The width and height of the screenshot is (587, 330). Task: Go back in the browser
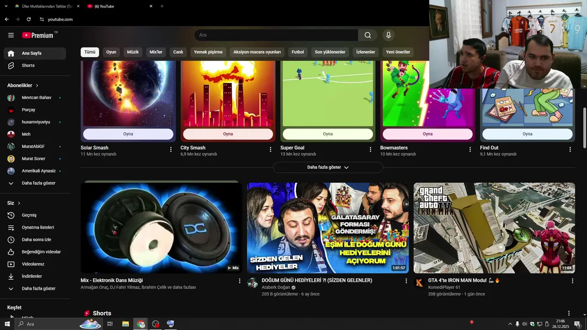[x=6, y=19]
